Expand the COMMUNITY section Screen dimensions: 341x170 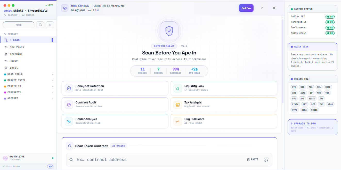click(28, 92)
